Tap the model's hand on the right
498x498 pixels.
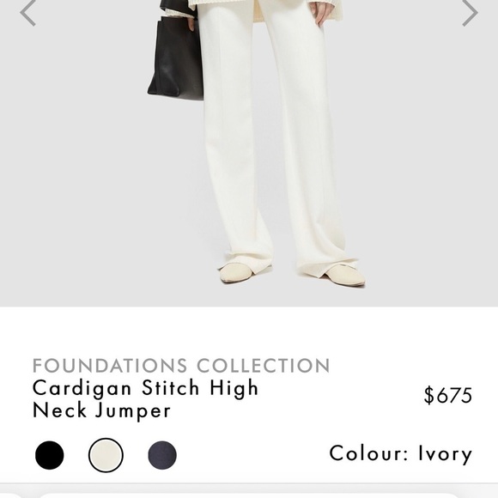[x=321, y=13]
